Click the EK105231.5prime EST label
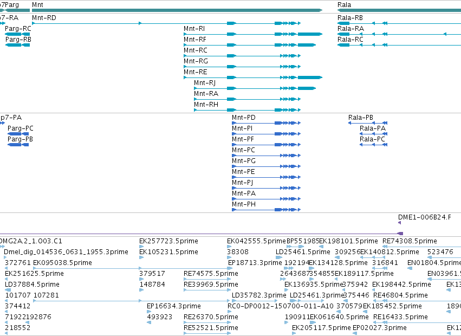461x336 pixels. click(x=169, y=252)
